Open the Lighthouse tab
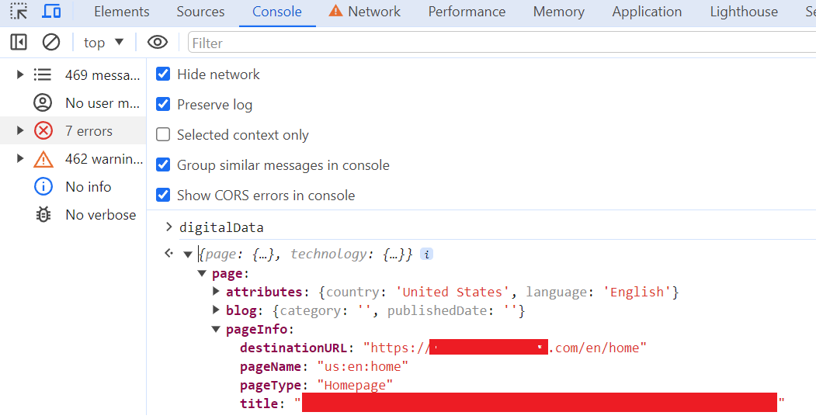Image resolution: width=816 pixels, height=419 pixels. pos(745,12)
